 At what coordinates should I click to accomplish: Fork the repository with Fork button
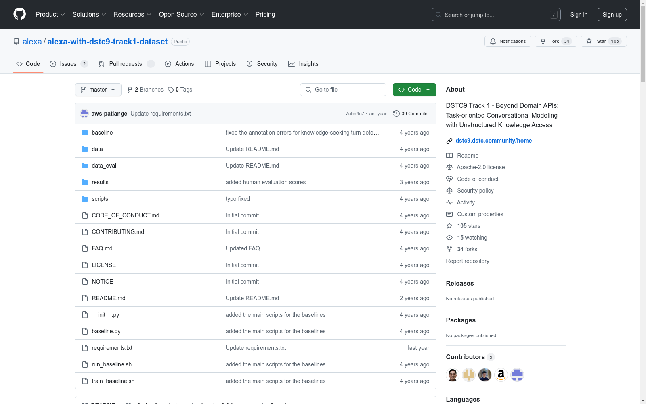[556, 41]
